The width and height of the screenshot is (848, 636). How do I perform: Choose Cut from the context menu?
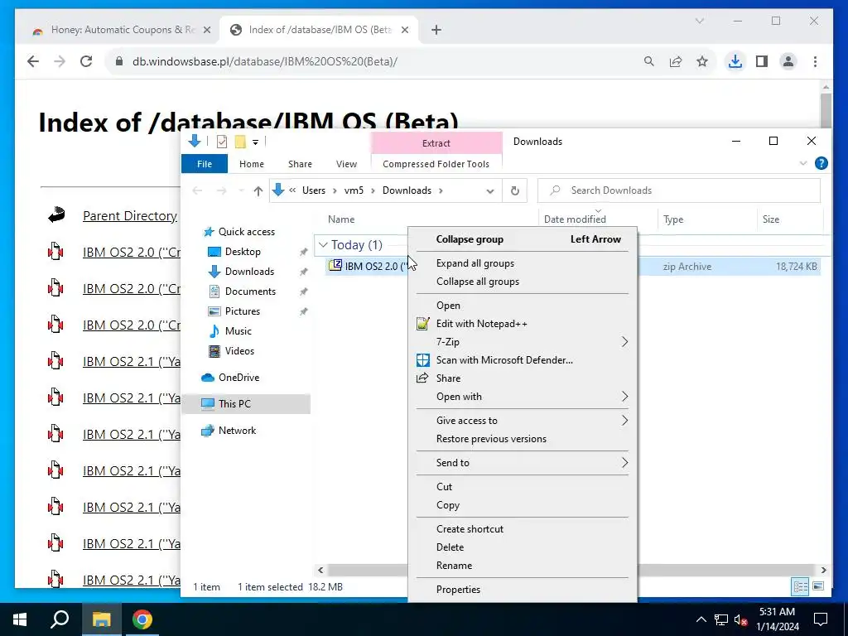pos(523,487)
